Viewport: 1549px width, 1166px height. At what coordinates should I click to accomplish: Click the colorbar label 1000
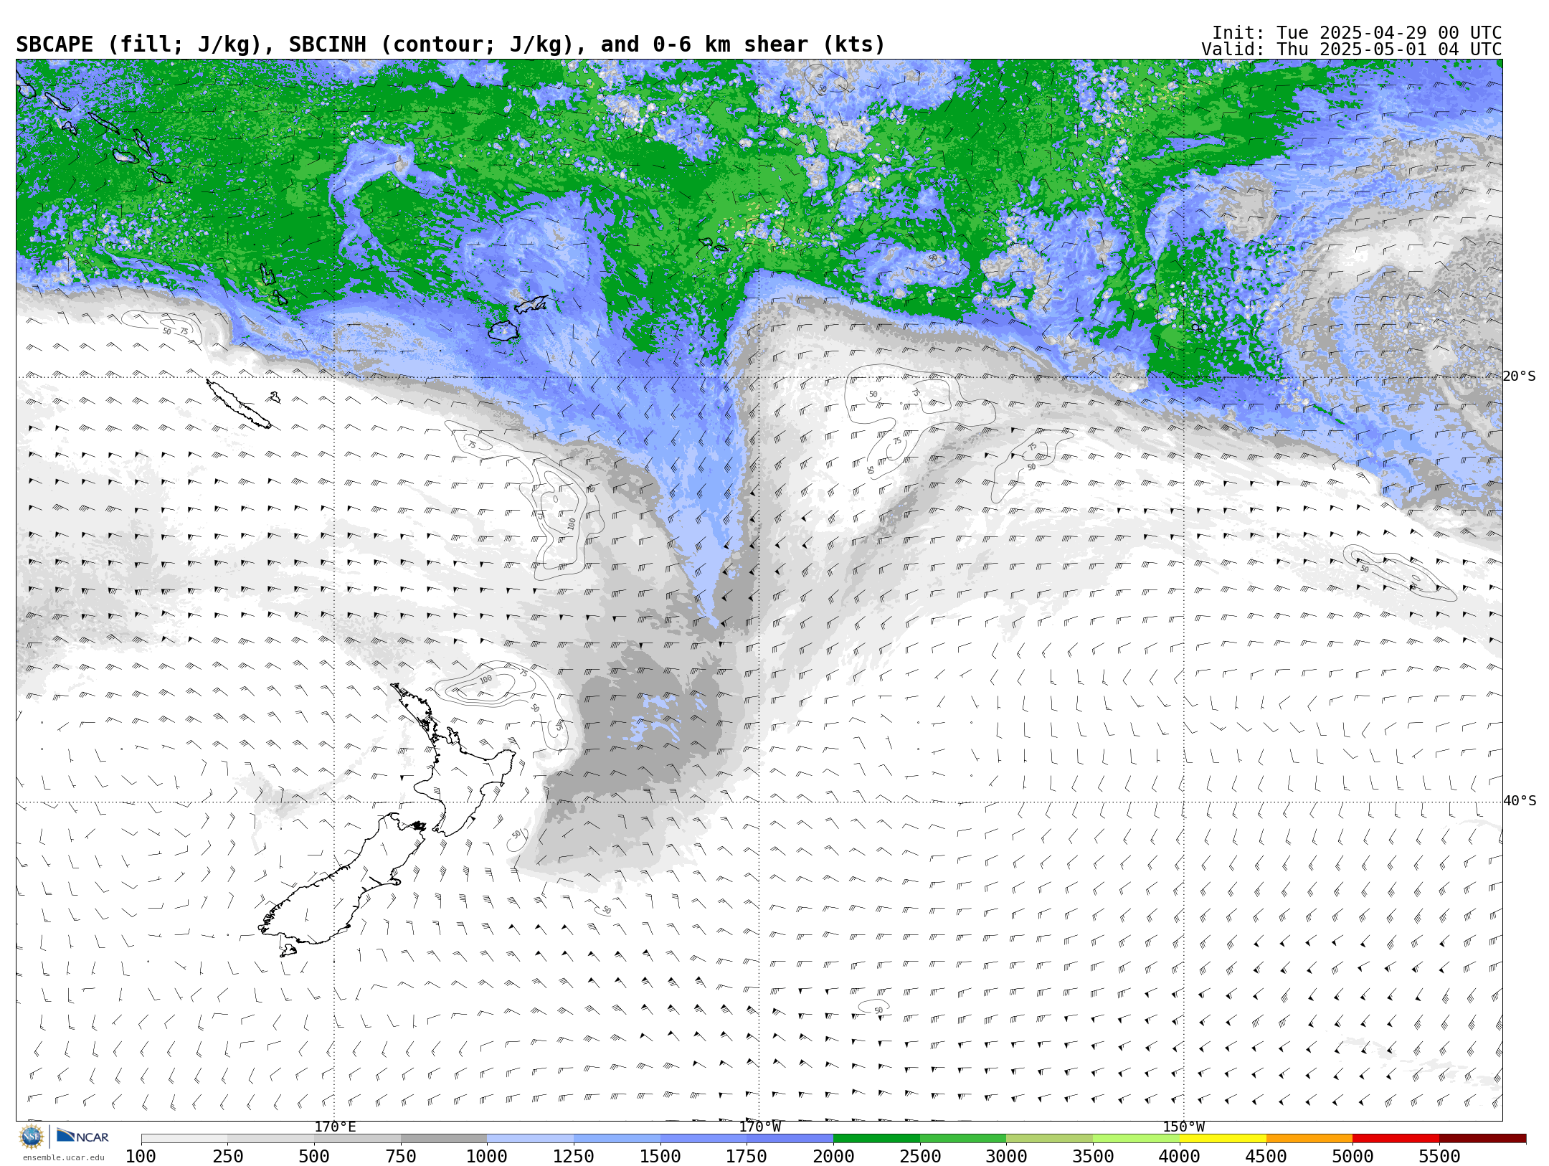(487, 1157)
